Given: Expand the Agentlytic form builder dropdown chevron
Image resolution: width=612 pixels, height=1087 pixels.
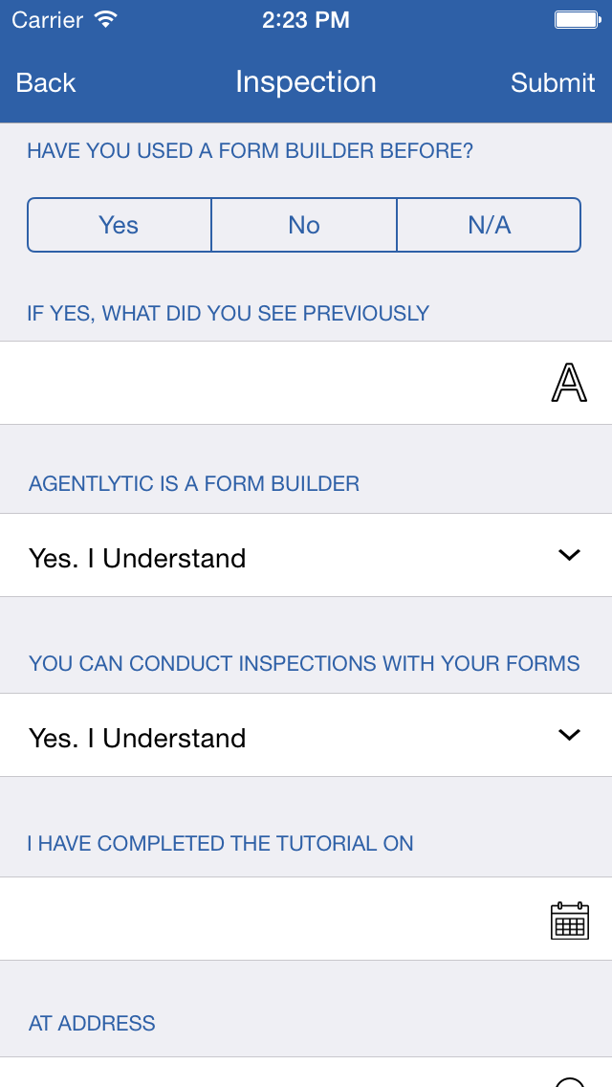Looking at the screenshot, I should coord(569,555).
